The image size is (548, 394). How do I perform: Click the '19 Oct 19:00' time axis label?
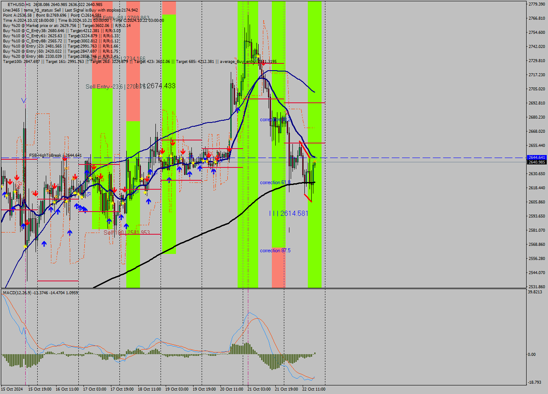(x=204, y=389)
